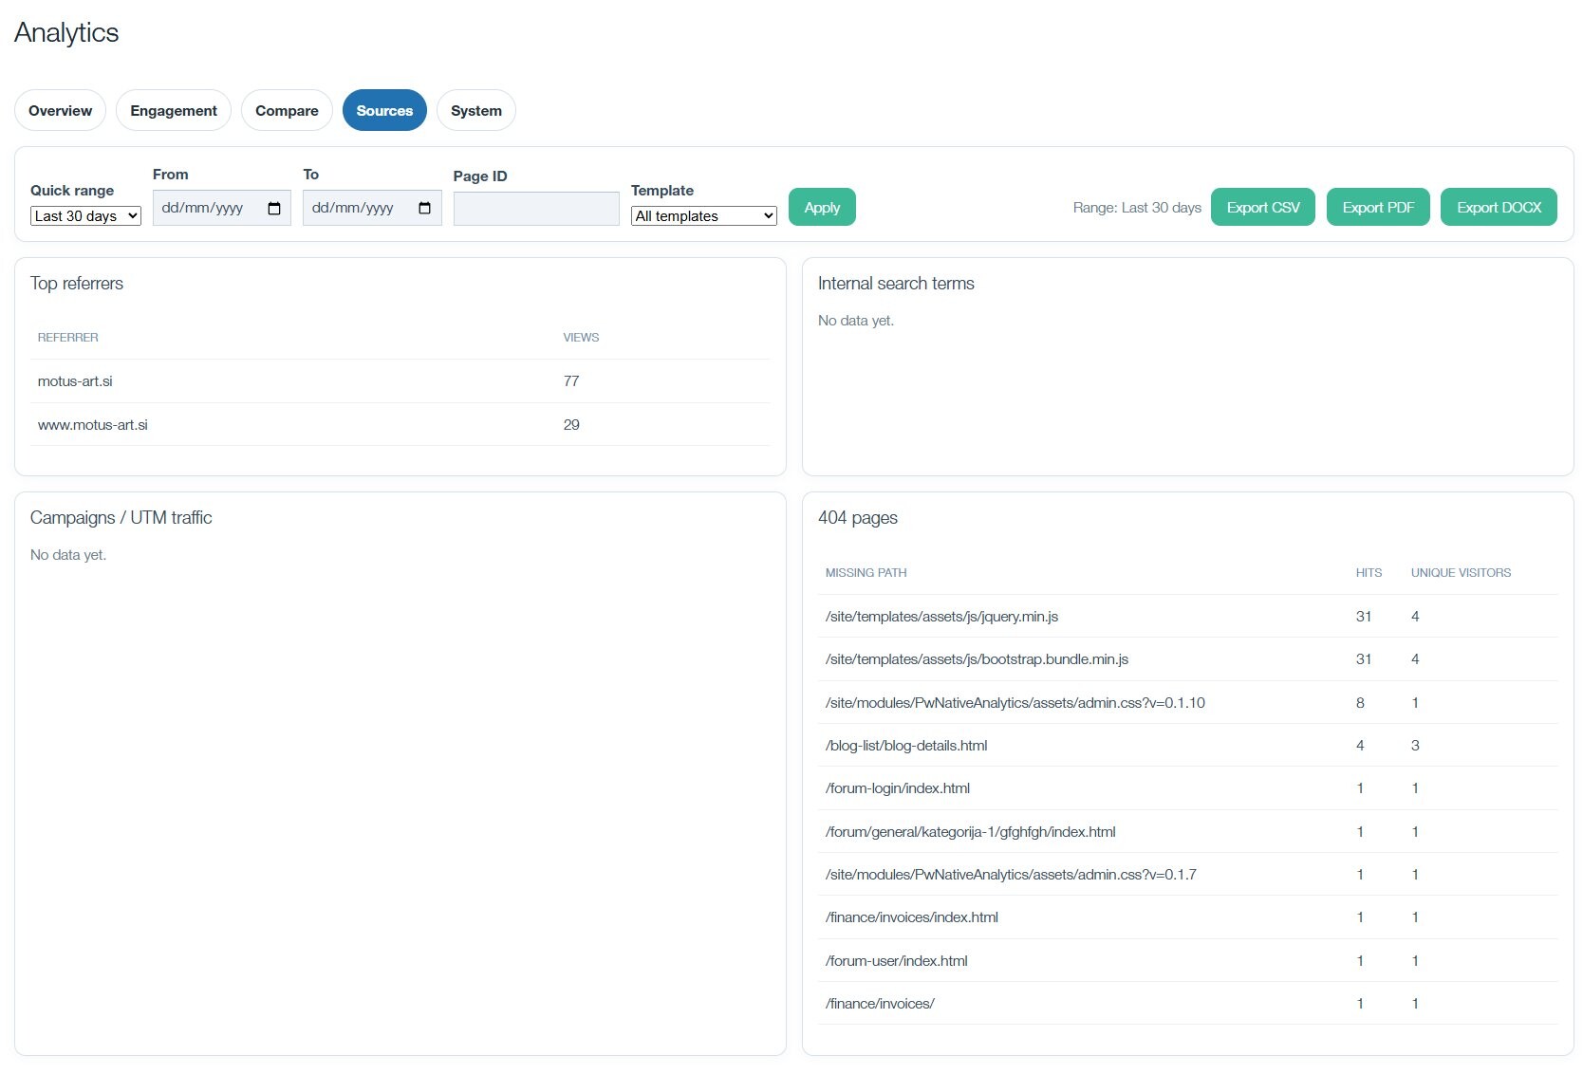Click the www.motus-art.si referrer entry
Image resolution: width=1583 pixels, height=1074 pixels.
pyautogui.click(x=93, y=425)
